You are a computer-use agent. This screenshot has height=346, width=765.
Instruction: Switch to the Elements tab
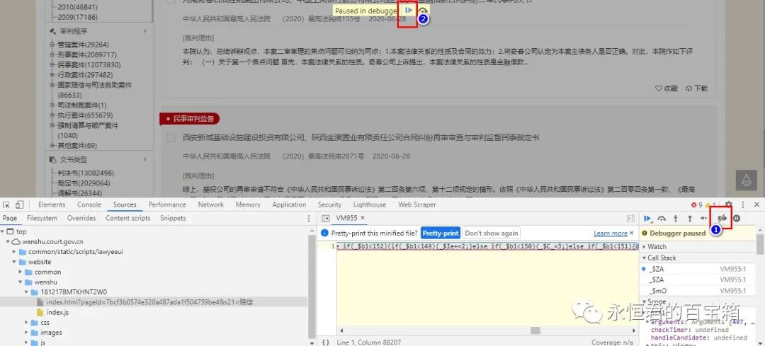[52, 204]
